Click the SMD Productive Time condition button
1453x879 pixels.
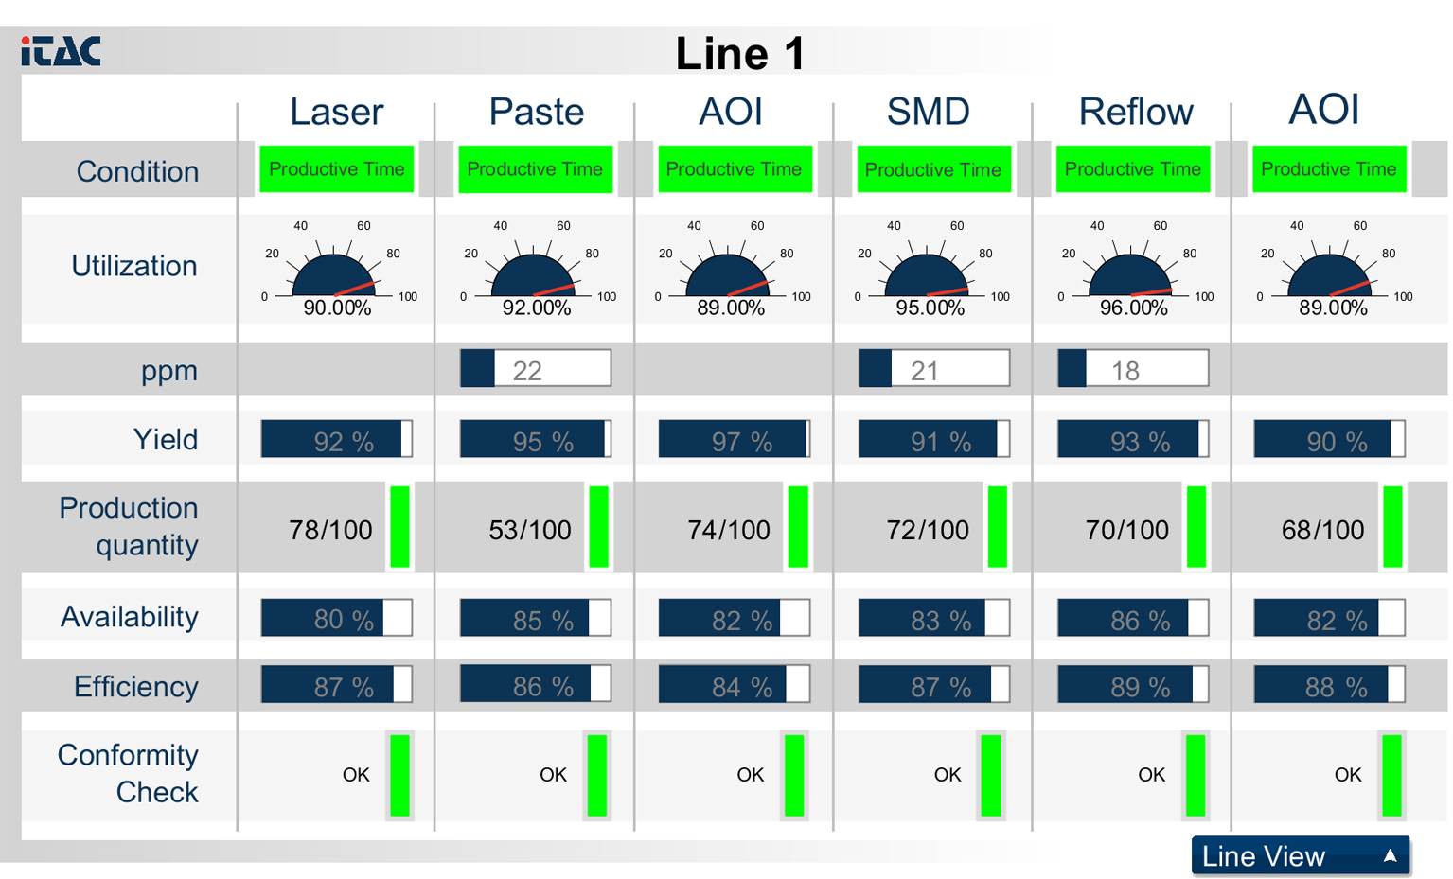point(933,169)
